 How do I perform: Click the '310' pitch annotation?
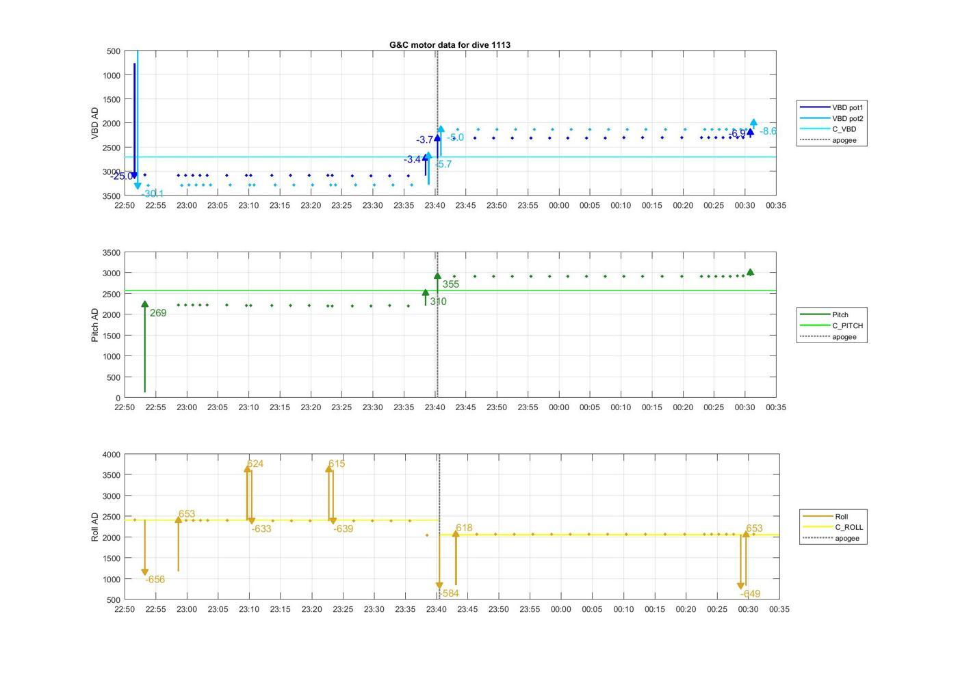pos(438,301)
